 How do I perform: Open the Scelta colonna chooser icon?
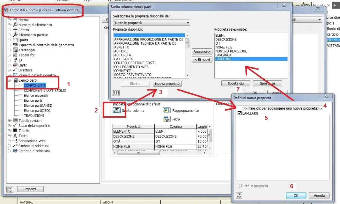116,110
